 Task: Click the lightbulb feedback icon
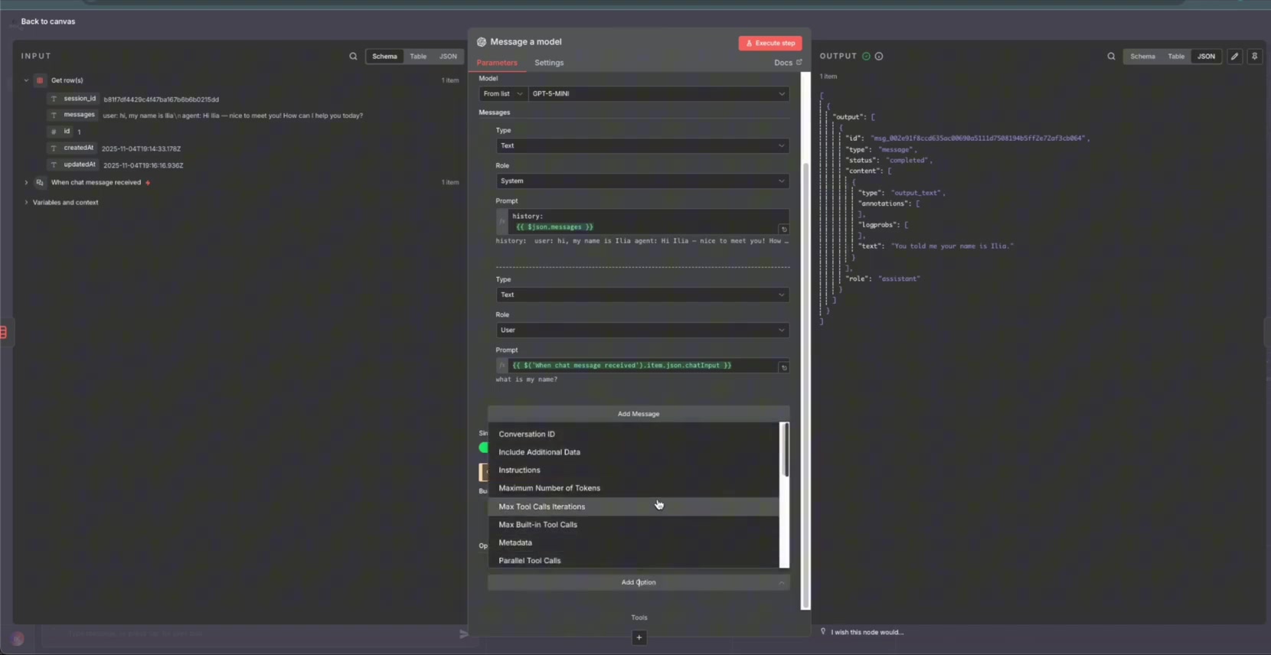click(x=823, y=632)
